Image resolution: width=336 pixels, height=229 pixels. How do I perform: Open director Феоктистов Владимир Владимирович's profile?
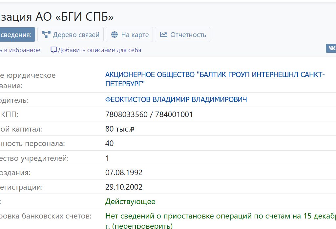[x=176, y=99]
